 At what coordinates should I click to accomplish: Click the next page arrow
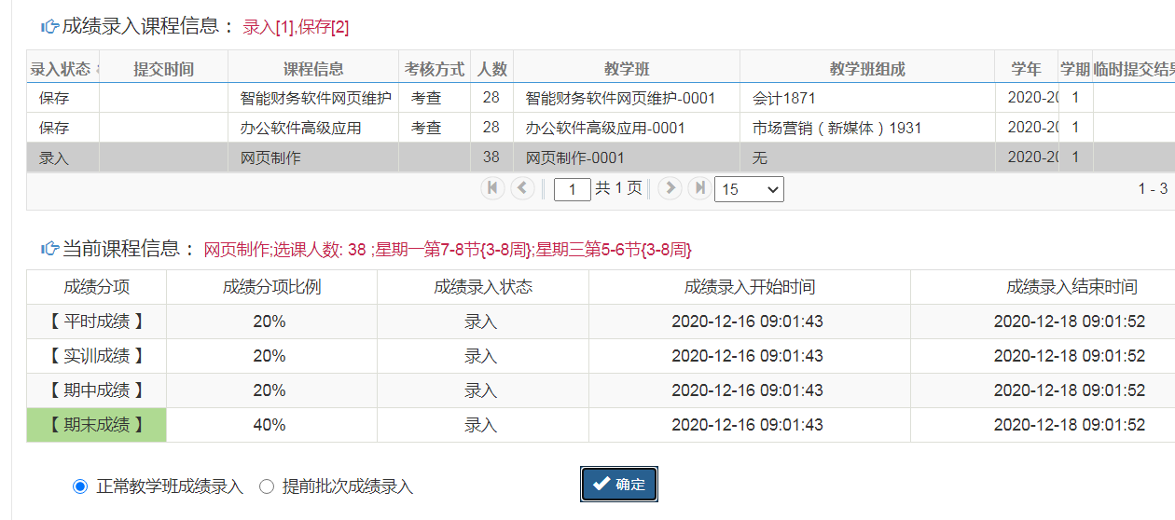[x=670, y=188]
